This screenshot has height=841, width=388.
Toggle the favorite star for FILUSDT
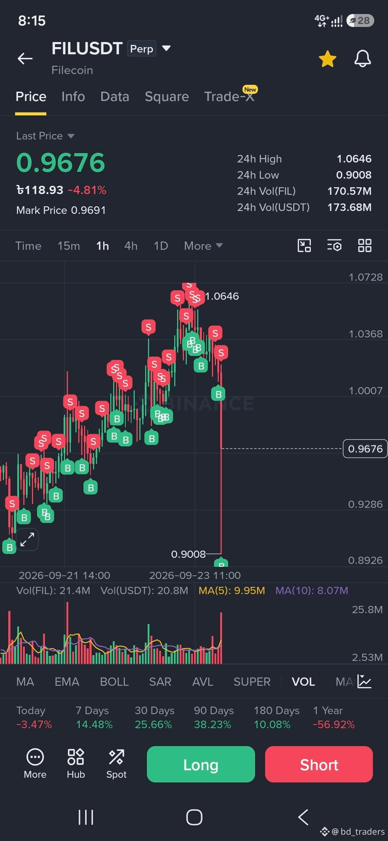click(327, 59)
